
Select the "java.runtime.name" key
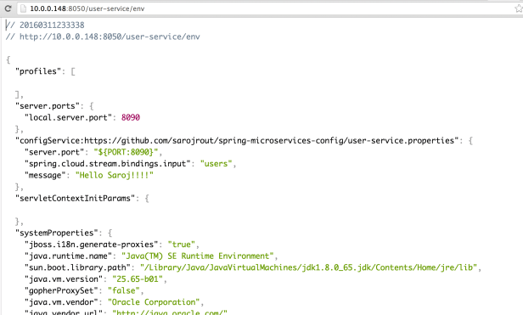[x=68, y=256]
